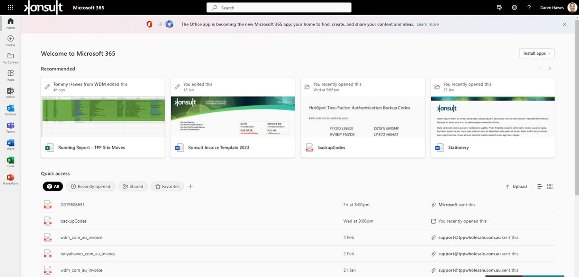The height and width of the screenshot is (277, 579).
Task: Launch Teams from the app rail
Action: tap(10, 127)
